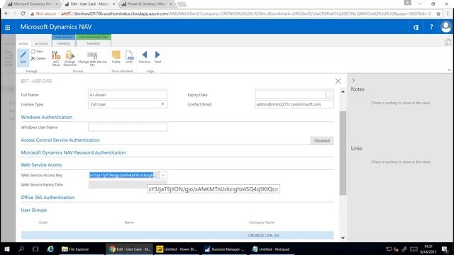Image resolution: width=454 pixels, height=255 pixels.
Task: Click Web Service Access Key assist button
Action: click(163, 175)
